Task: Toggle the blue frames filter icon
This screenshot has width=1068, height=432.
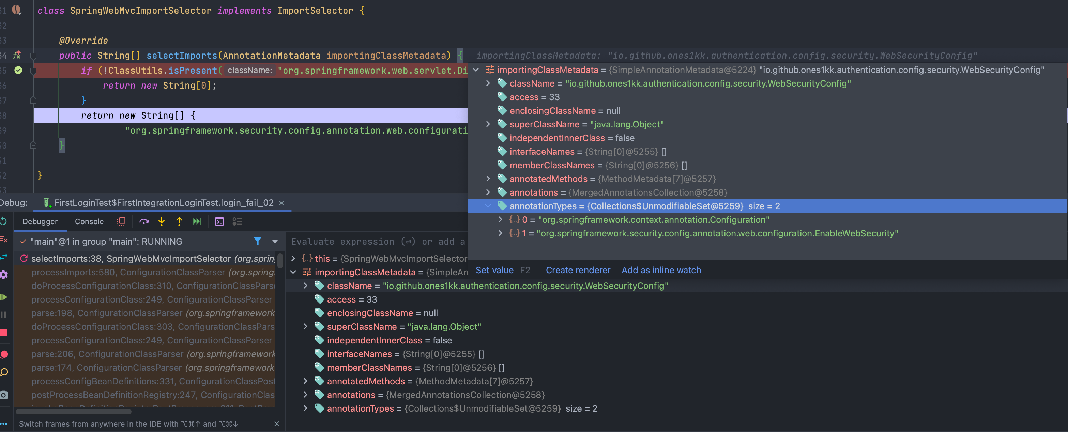Action: pos(258,241)
